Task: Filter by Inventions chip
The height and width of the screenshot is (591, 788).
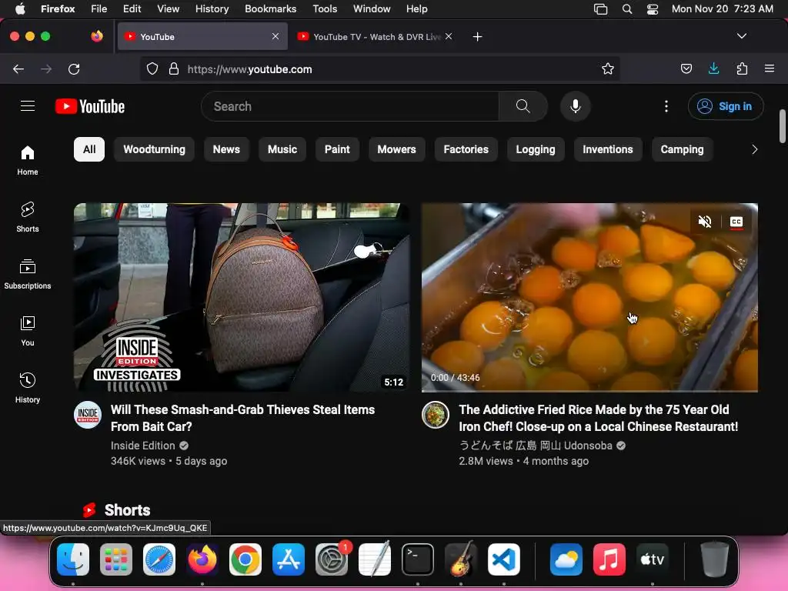Action: click(x=608, y=149)
